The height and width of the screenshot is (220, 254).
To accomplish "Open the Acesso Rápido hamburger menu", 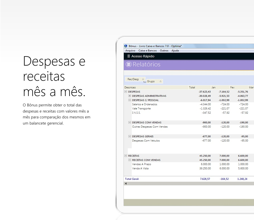I will coord(128,56).
